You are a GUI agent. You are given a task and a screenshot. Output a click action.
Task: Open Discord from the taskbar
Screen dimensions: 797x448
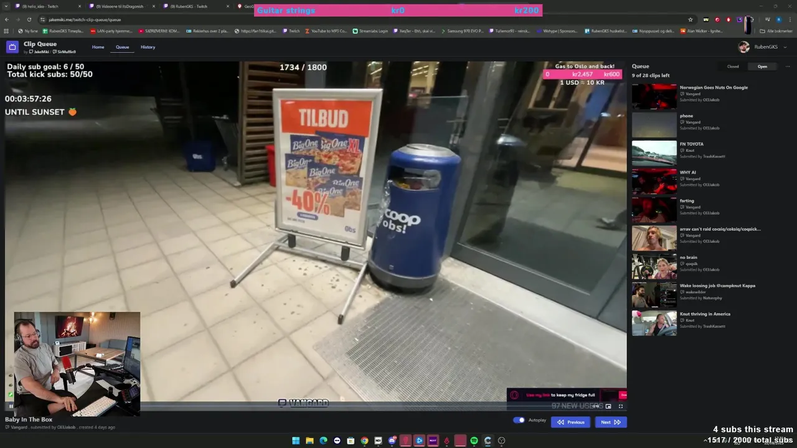point(392,441)
